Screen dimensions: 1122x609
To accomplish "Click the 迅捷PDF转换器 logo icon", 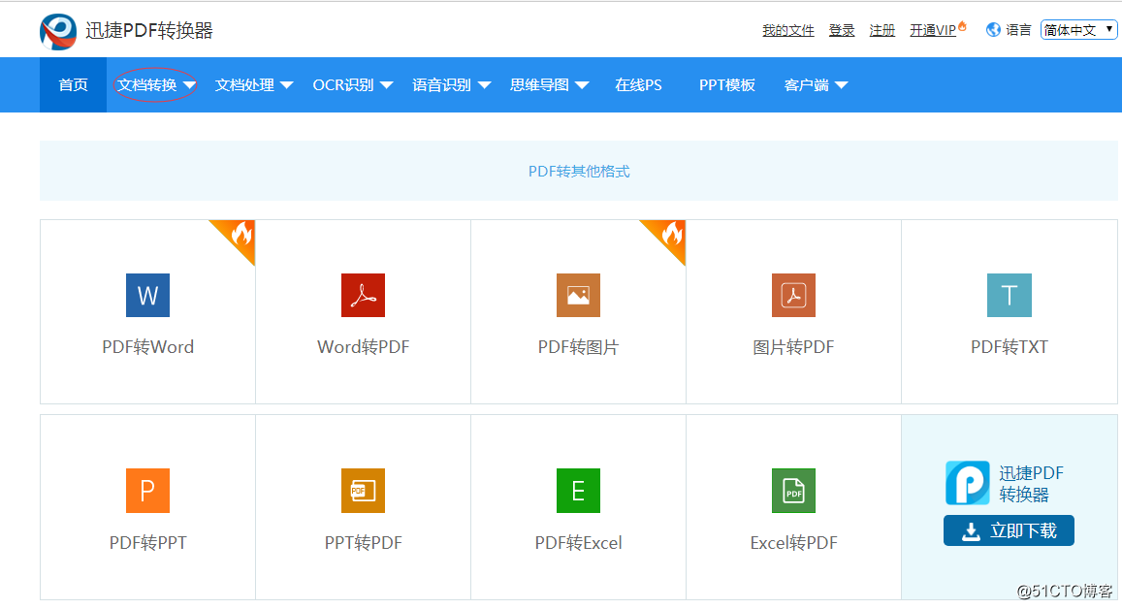I will 58,31.
